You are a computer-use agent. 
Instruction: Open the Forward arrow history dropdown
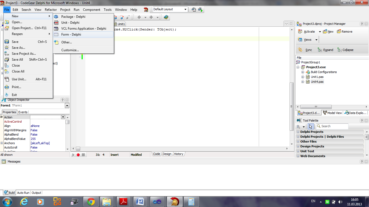point(157,17)
